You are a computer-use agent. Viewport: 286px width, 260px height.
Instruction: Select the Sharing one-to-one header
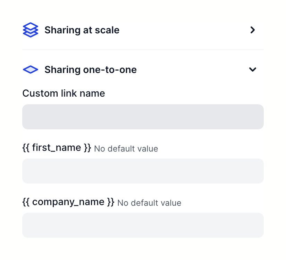pos(90,70)
